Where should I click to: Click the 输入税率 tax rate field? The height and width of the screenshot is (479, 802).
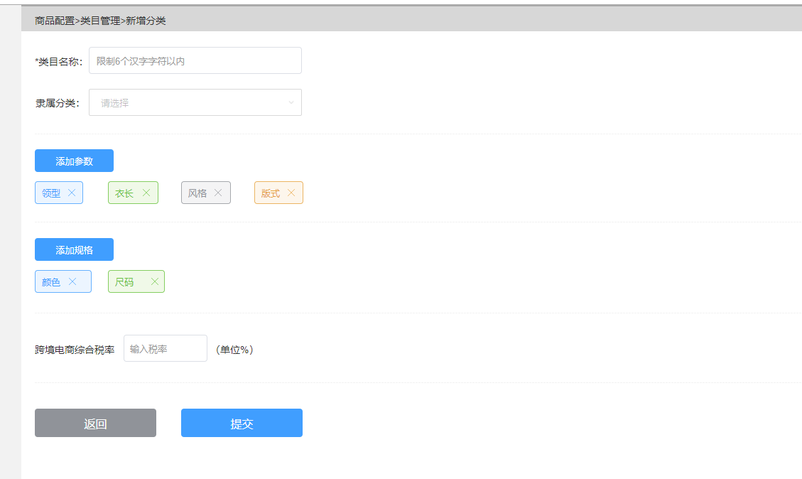[166, 348]
